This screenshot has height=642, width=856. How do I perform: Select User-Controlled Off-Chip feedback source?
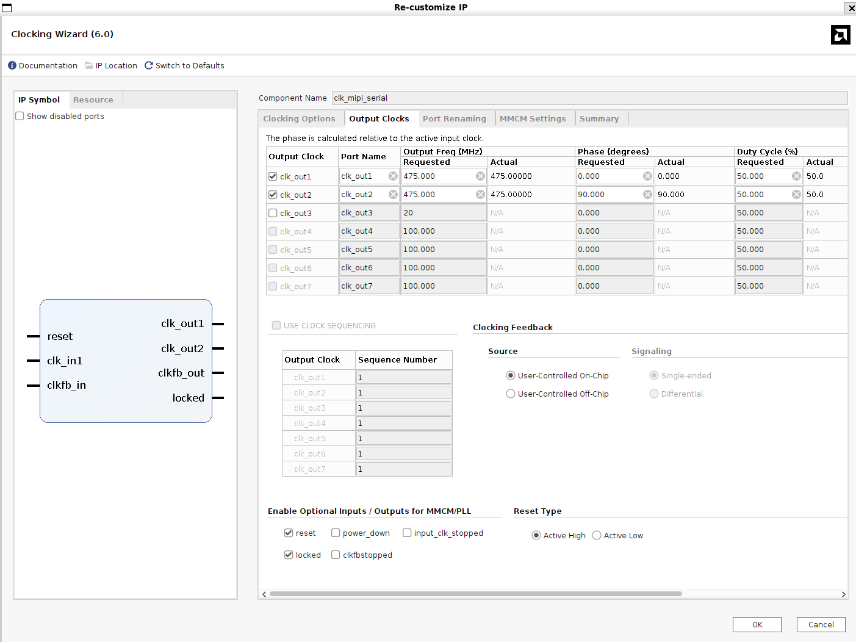511,394
